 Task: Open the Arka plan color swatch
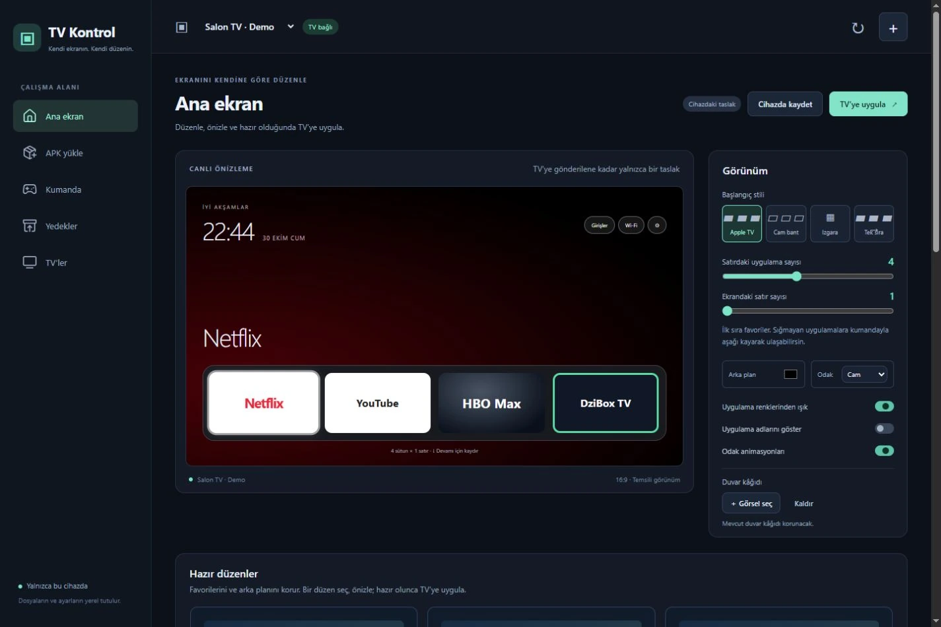[x=790, y=374]
